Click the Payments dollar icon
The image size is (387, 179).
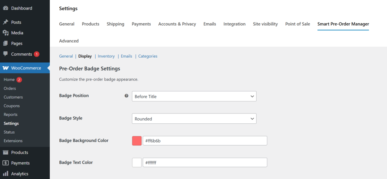point(6,163)
